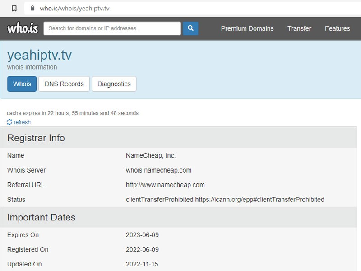Click the who.is logo
The height and width of the screenshot is (271, 361).
pos(23,28)
